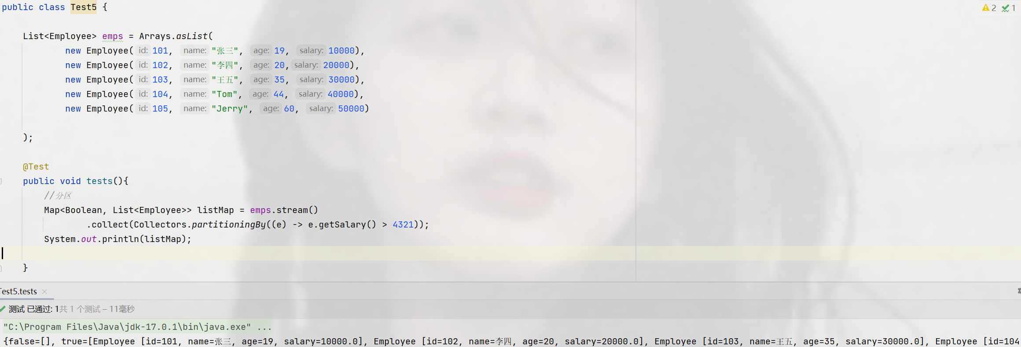Click the id value 102
This screenshot has height=347, width=1021.
(160, 65)
